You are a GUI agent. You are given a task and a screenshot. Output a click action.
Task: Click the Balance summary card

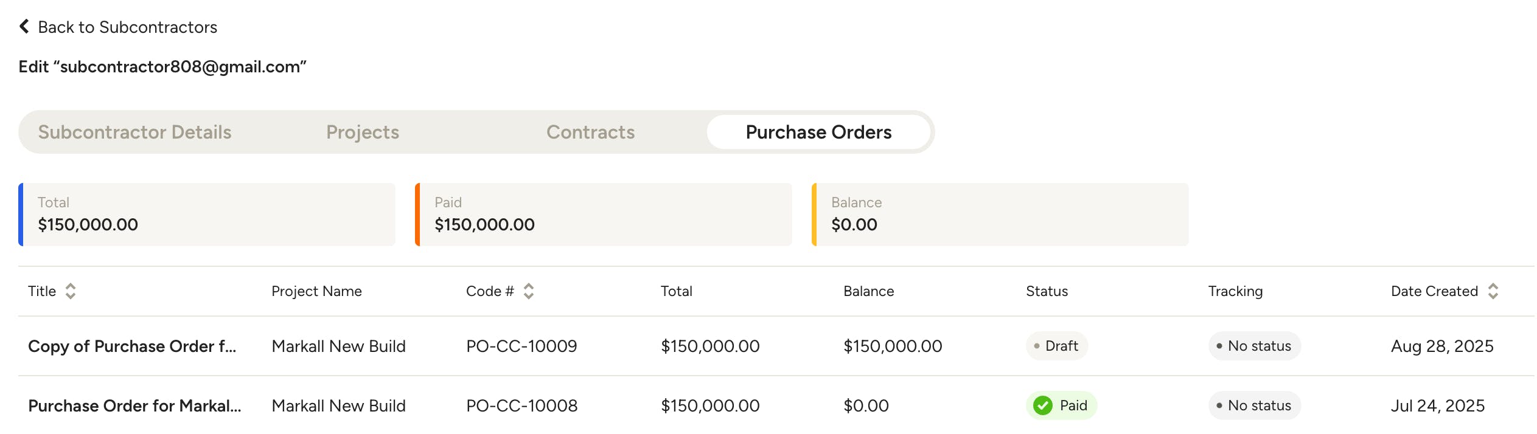click(1000, 215)
